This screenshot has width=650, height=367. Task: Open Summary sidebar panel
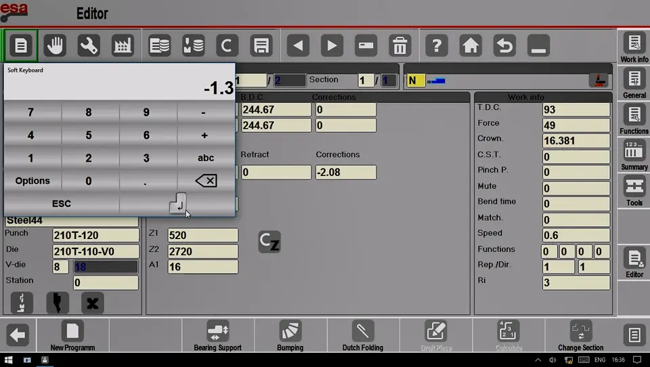[634, 155]
